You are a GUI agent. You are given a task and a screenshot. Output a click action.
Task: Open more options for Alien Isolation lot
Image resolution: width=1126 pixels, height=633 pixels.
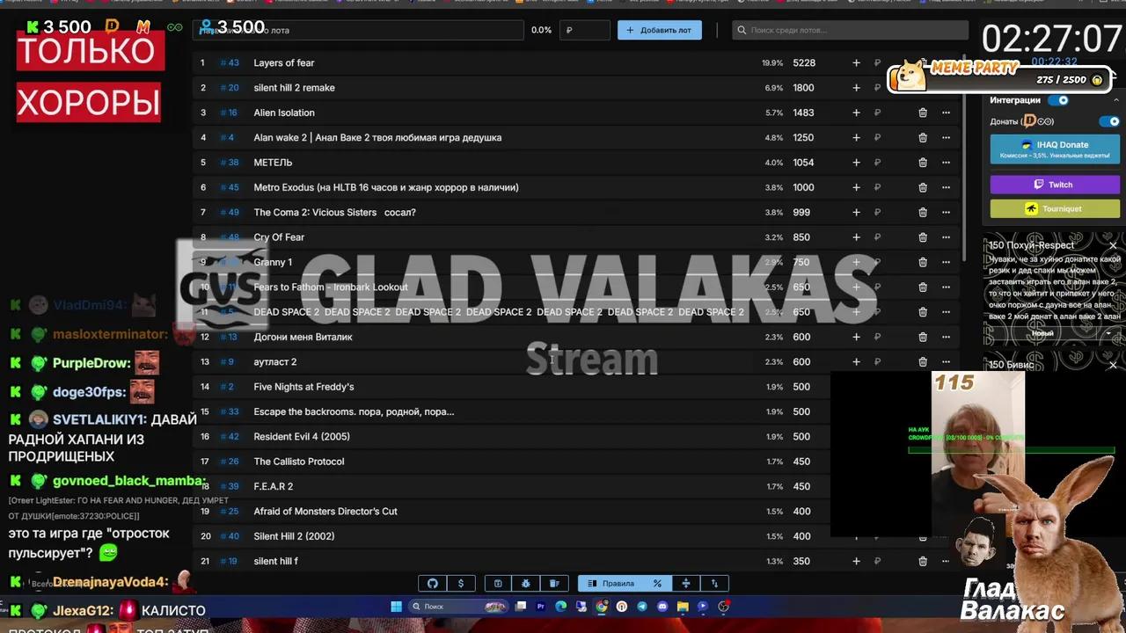(946, 113)
